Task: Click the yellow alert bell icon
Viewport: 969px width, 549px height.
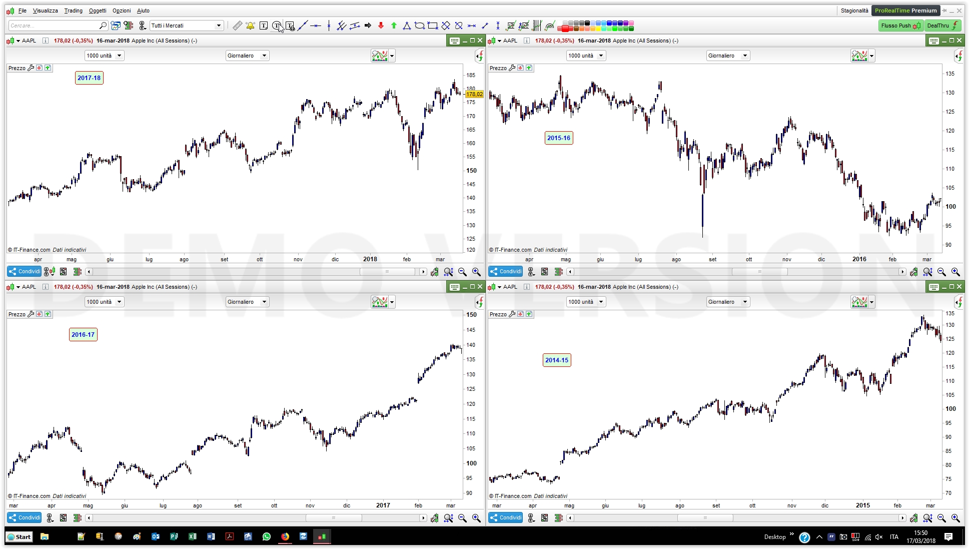Action: (250, 26)
